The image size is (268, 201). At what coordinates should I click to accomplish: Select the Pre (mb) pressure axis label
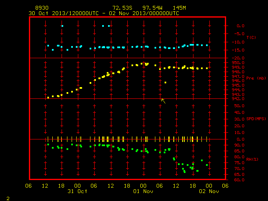[x=256, y=78]
